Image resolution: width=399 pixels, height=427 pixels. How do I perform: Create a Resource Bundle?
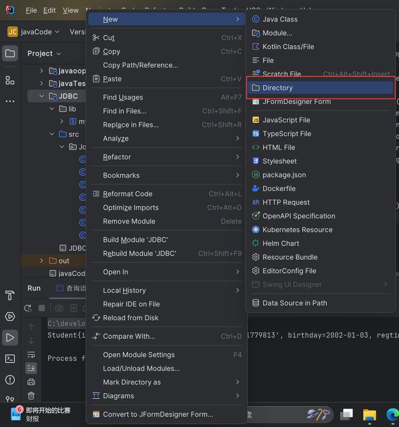[320, 257]
